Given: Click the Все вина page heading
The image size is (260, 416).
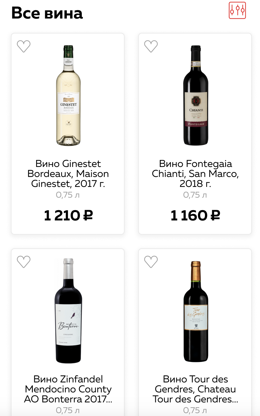Looking at the screenshot, I should [x=47, y=13].
